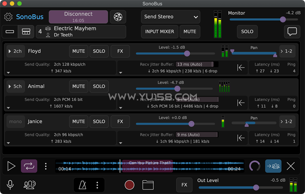Solo Animal's channel
305x194 pixels.
[x=99, y=86]
